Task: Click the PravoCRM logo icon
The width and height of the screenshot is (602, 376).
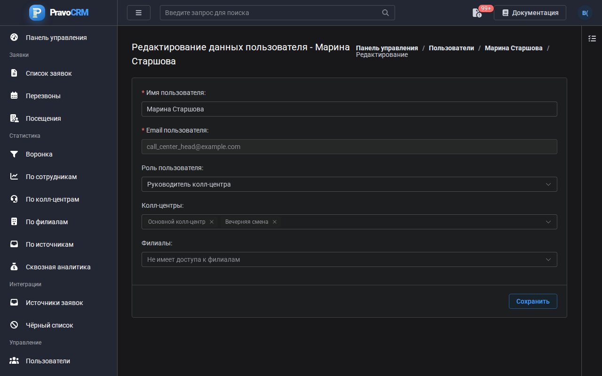Action: tap(37, 13)
